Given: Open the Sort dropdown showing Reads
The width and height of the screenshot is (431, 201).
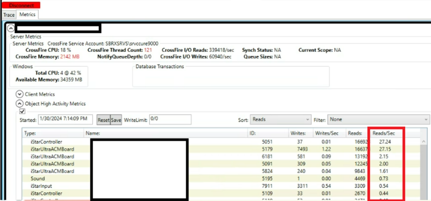Looking at the screenshot, I should tap(280, 120).
